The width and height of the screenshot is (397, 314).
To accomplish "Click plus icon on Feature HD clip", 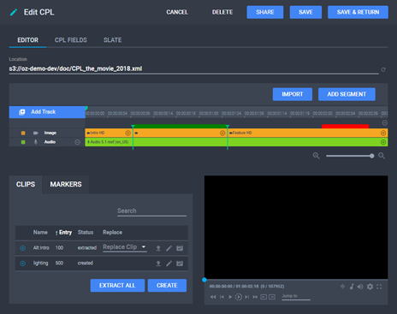I will pyautogui.click(x=383, y=133).
